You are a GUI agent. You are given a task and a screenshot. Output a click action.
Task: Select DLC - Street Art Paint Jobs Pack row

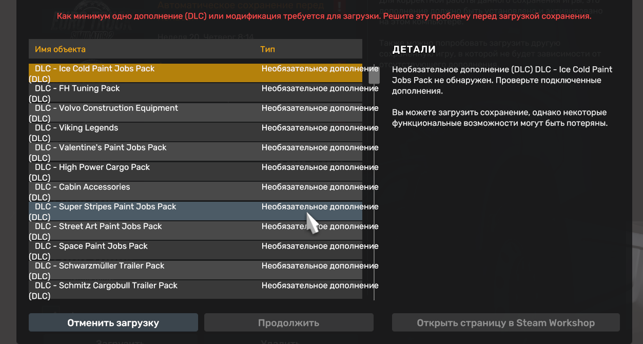[196, 231]
